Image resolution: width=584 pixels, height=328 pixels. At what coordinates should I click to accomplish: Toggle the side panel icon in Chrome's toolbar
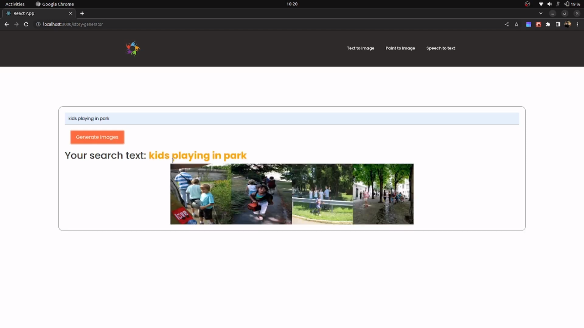558,24
